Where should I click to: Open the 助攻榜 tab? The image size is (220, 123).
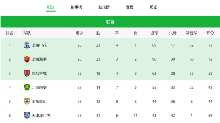tap(104, 7)
